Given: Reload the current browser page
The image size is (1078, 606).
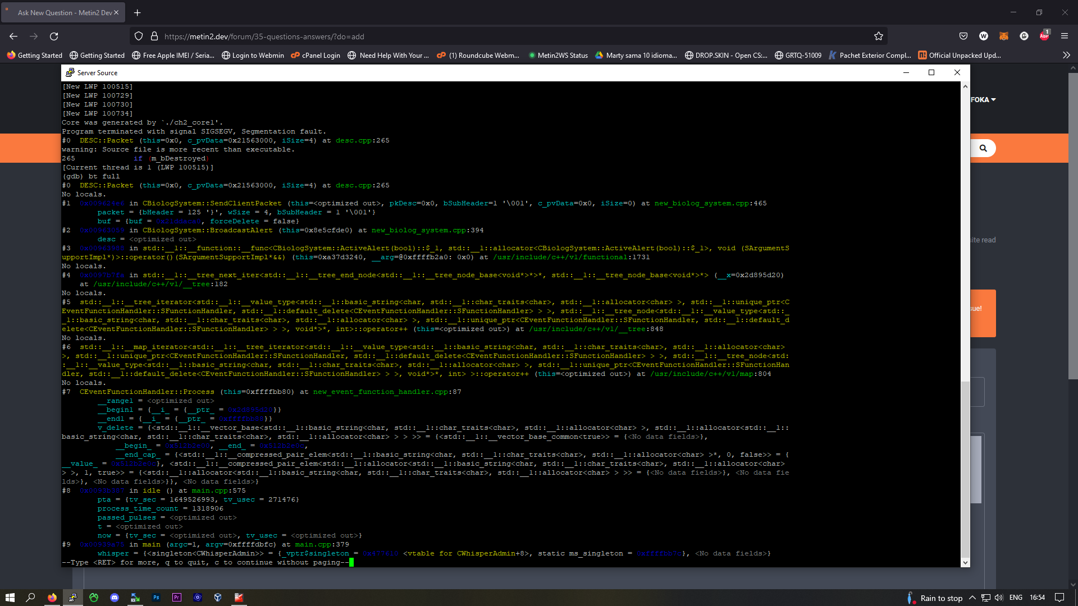Looking at the screenshot, I should [x=54, y=36].
